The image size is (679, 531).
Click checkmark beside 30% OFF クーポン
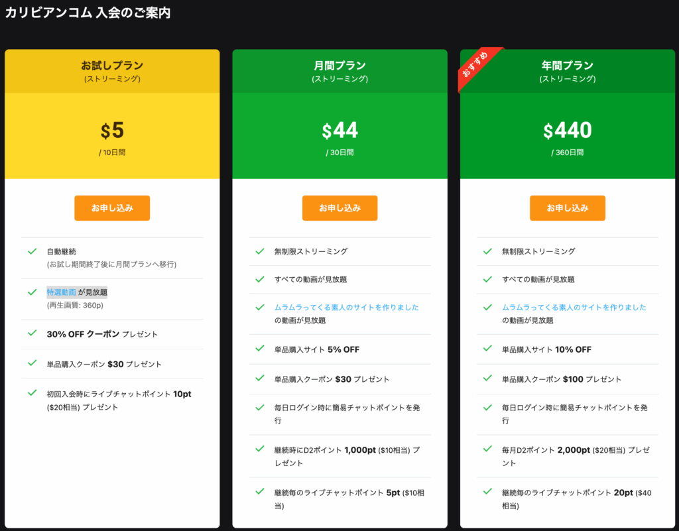pos(32,333)
